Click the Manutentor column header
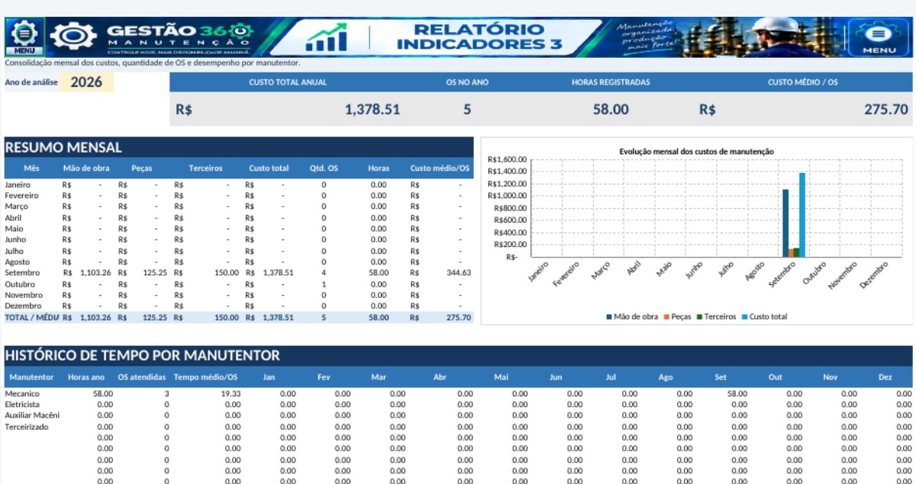 [x=31, y=377]
